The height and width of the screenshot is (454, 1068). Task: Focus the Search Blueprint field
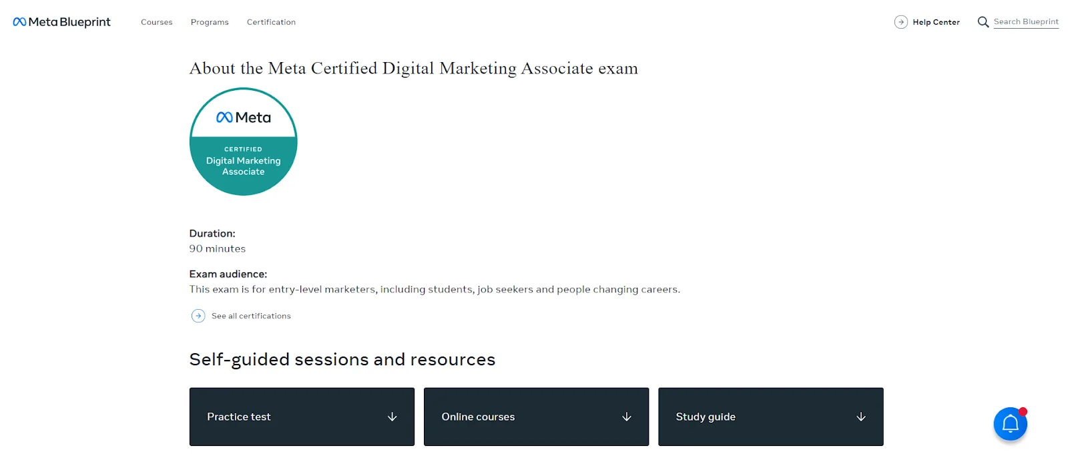click(x=1026, y=22)
